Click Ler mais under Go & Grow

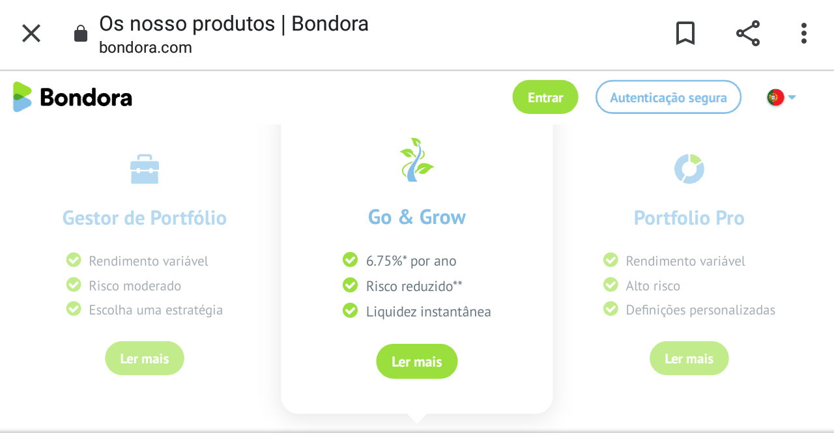417,361
